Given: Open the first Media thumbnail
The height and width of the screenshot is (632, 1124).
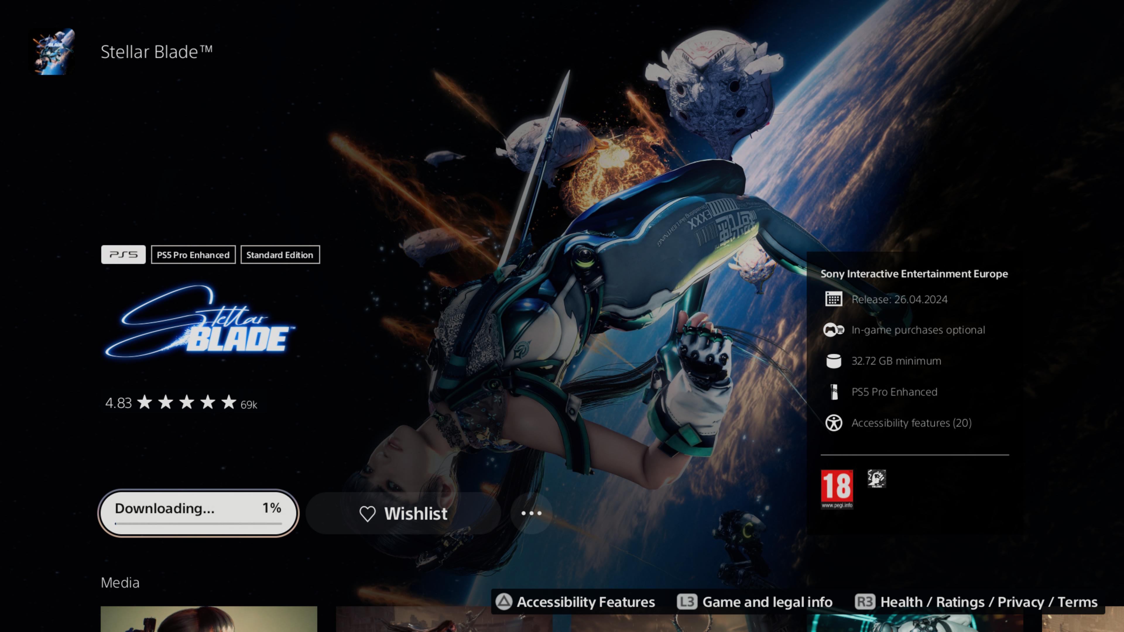Looking at the screenshot, I should tap(209, 619).
